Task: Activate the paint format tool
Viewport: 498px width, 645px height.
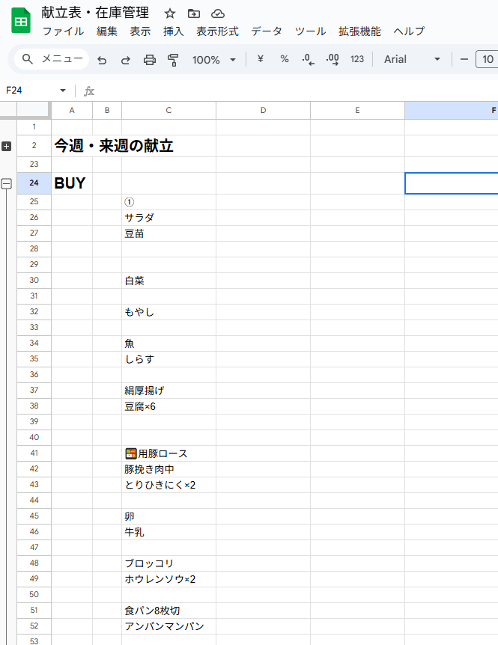Action: 173,60
